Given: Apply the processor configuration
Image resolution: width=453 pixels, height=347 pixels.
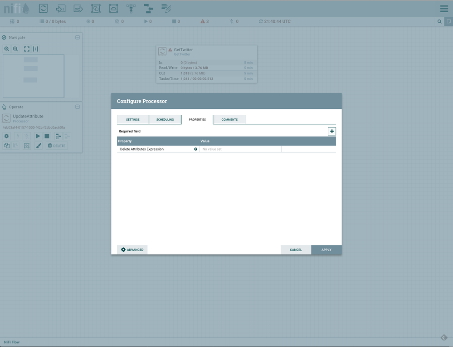Looking at the screenshot, I should coord(326,249).
